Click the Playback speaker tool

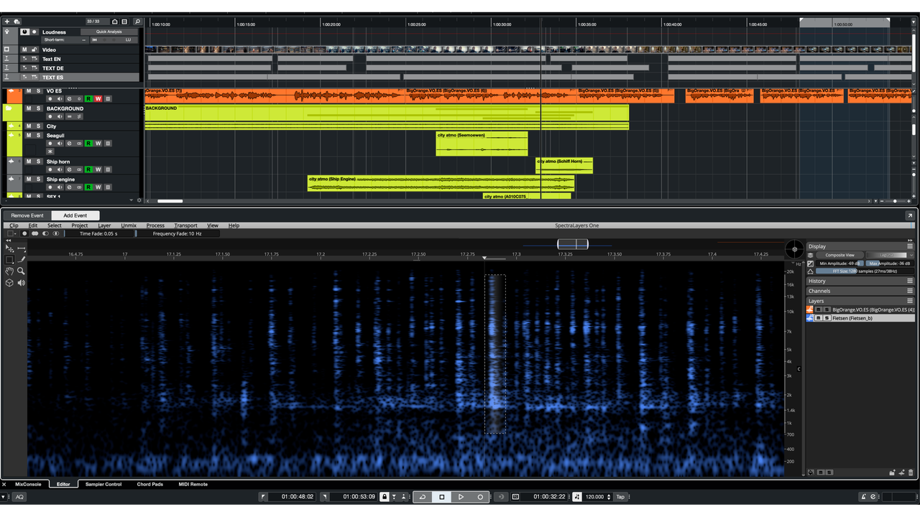[x=22, y=282]
